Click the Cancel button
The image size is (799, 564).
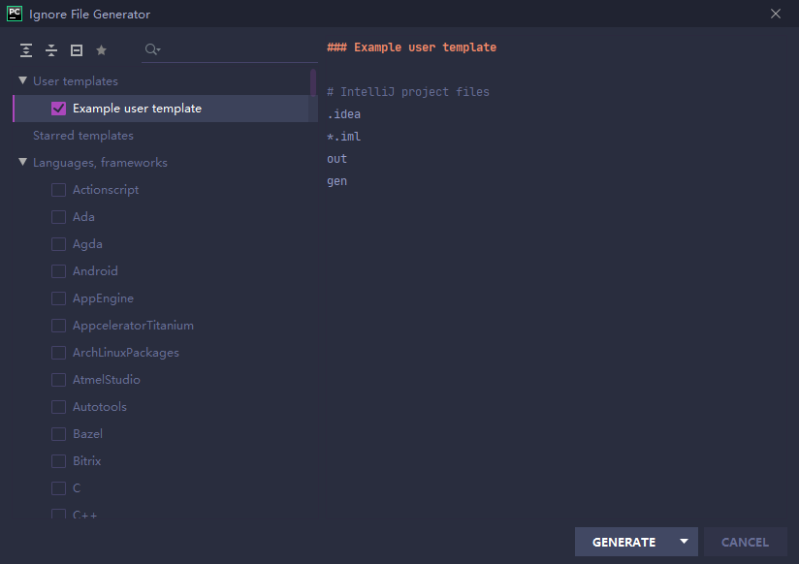tap(745, 542)
